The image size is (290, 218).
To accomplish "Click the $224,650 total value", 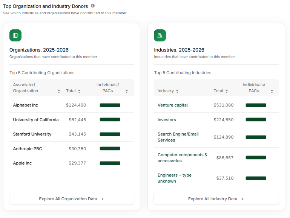I will (x=224, y=120).
